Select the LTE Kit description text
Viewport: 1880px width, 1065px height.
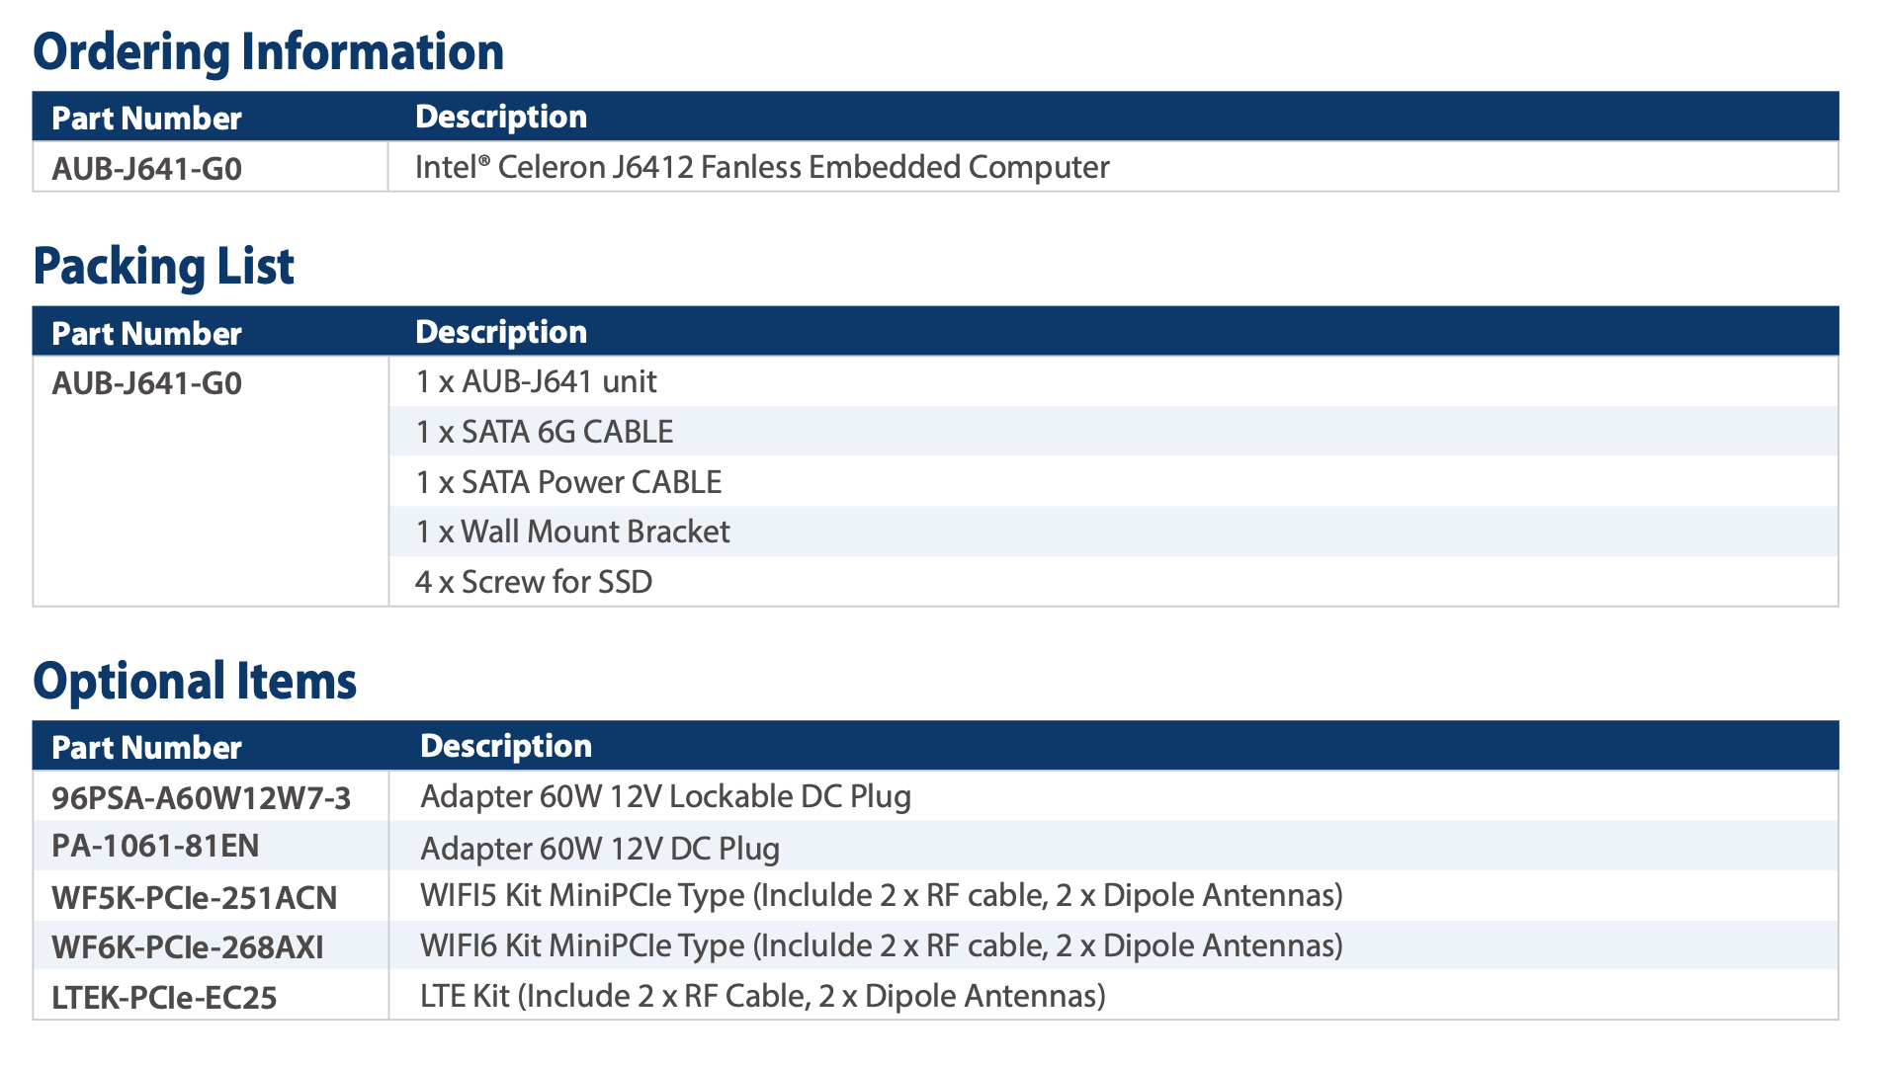[x=762, y=996]
